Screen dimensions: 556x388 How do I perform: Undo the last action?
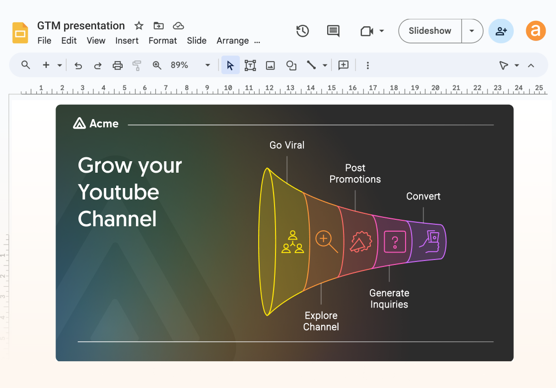pyautogui.click(x=78, y=65)
